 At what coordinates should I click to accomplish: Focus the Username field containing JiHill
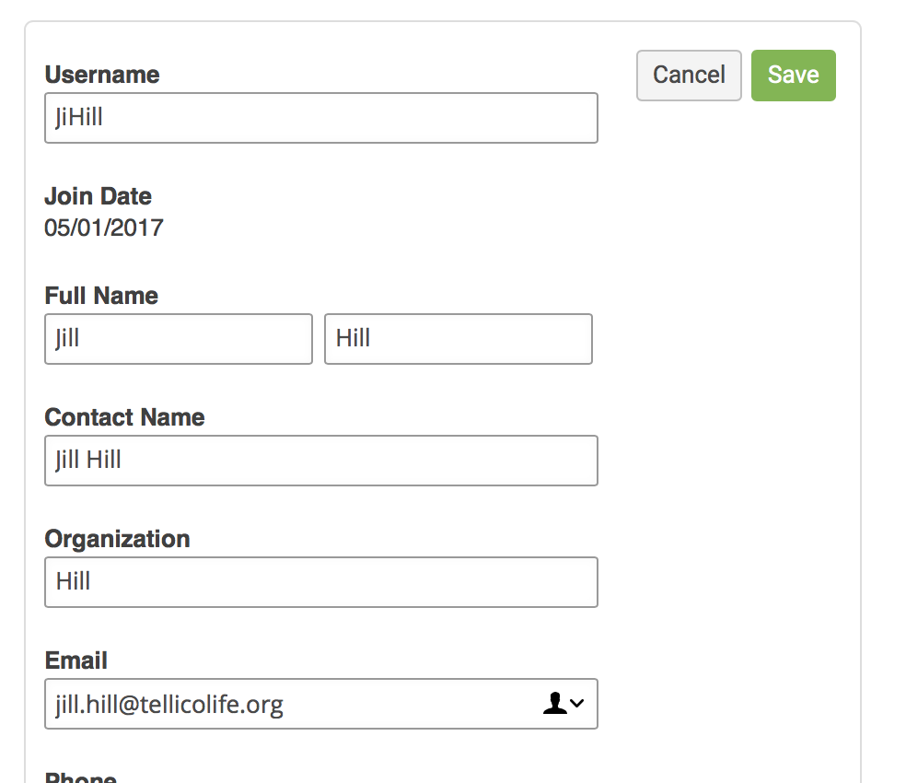click(x=321, y=118)
